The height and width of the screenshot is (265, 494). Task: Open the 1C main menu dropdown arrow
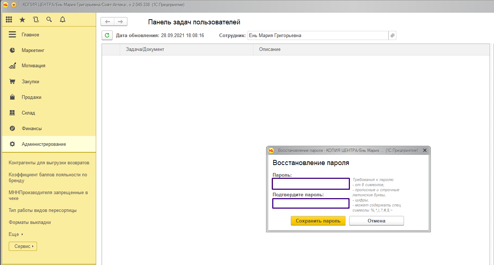pos(14,5)
